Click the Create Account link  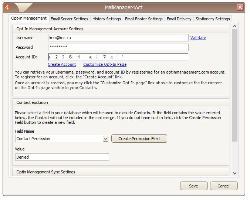pyautogui.click(x=62, y=64)
